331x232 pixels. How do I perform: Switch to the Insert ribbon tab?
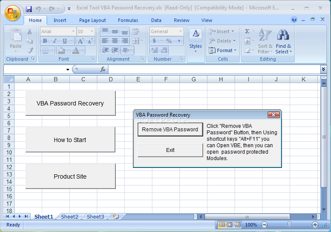pos(60,20)
